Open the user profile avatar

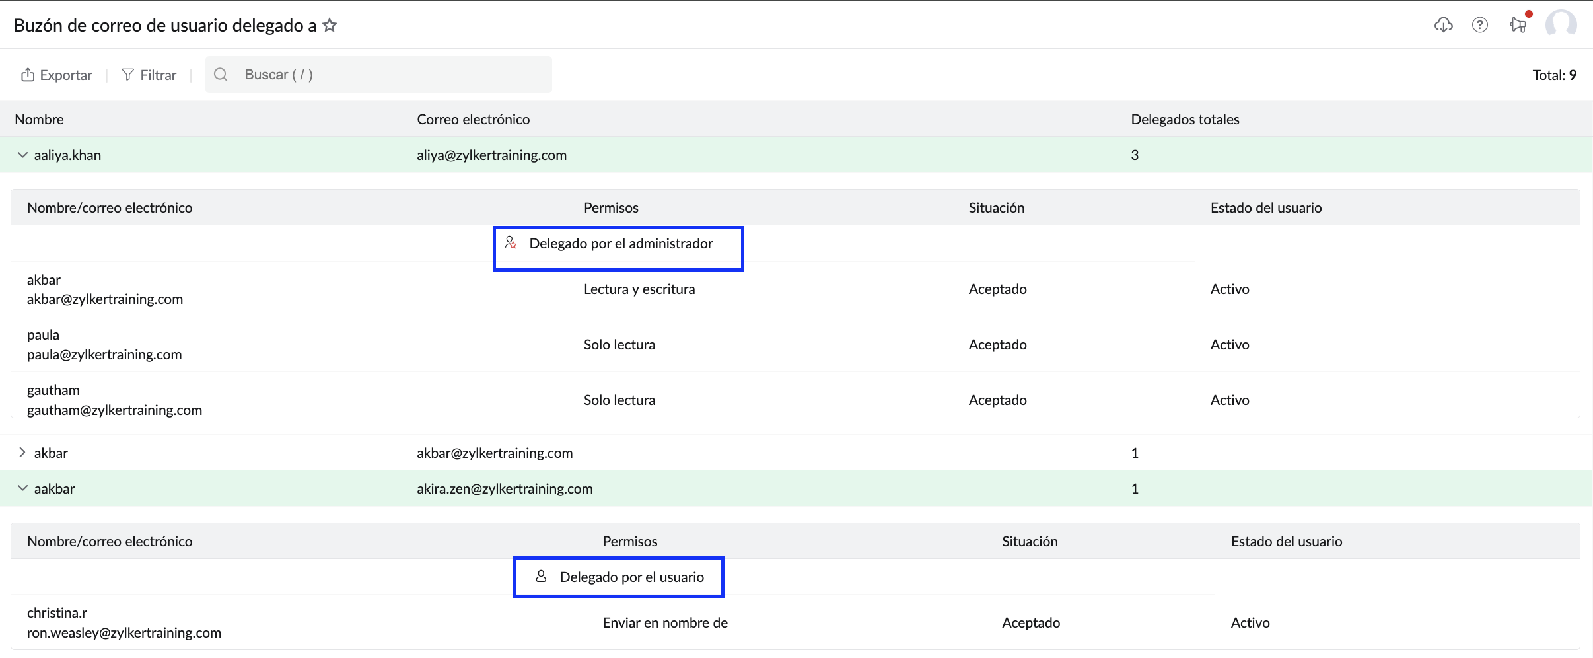coord(1561,24)
